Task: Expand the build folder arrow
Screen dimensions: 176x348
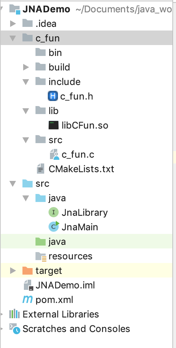Action: 26,67
